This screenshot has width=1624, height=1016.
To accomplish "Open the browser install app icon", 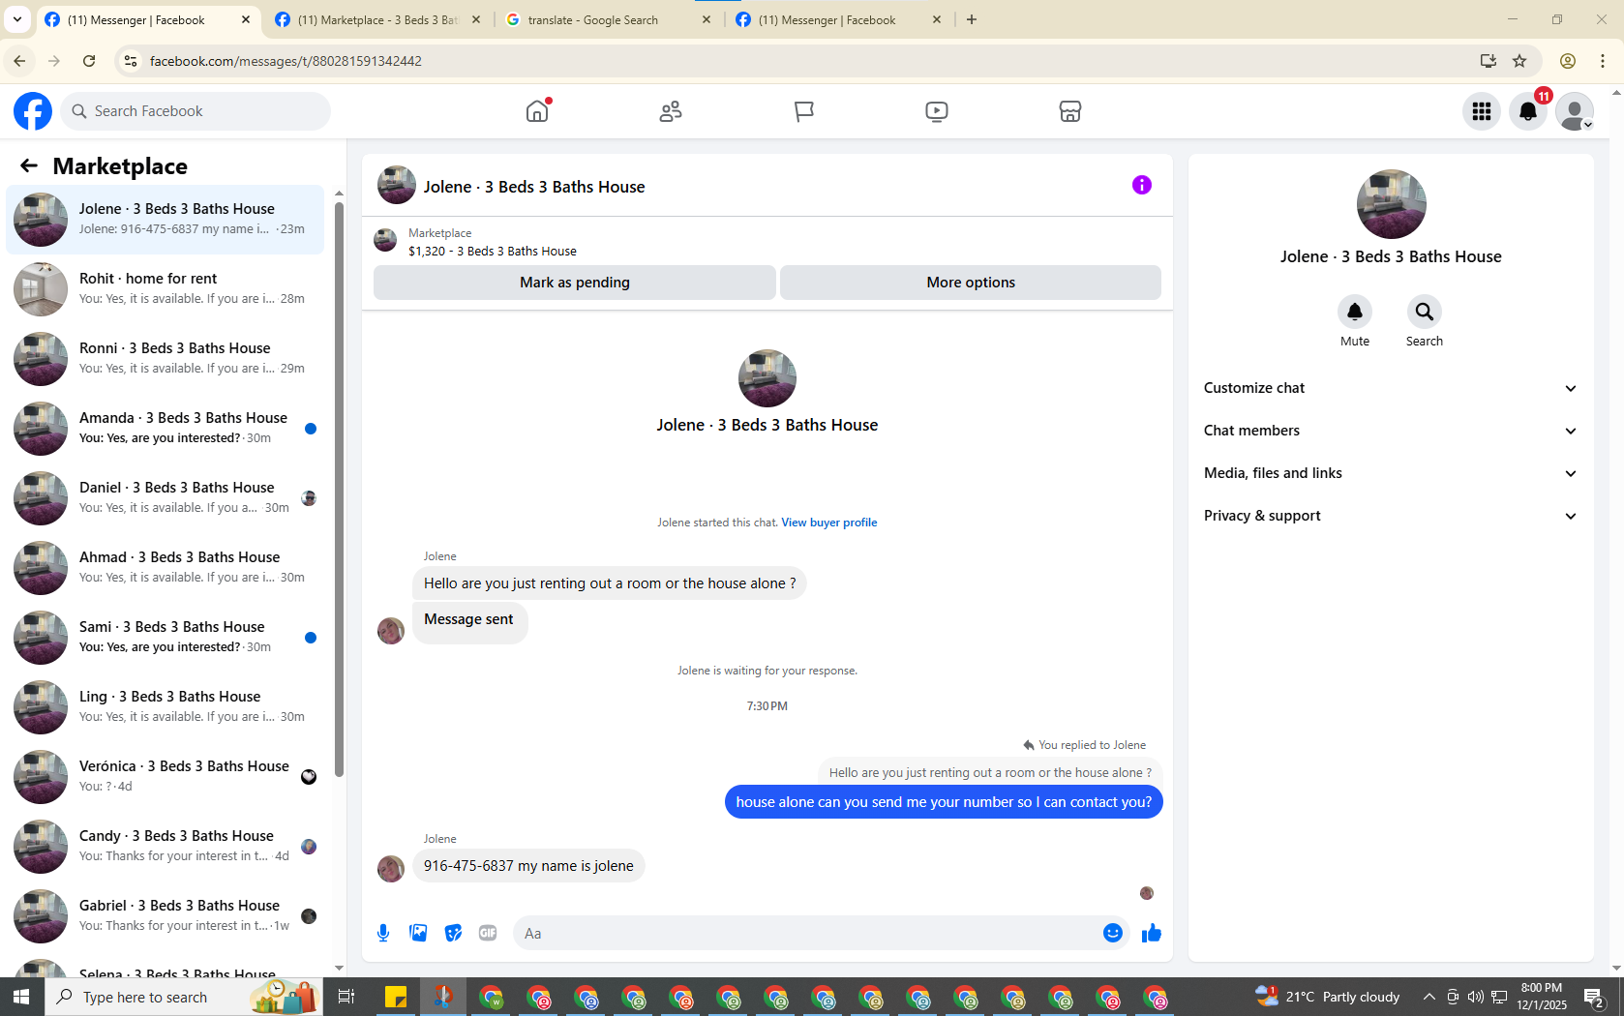I will pos(1489,61).
